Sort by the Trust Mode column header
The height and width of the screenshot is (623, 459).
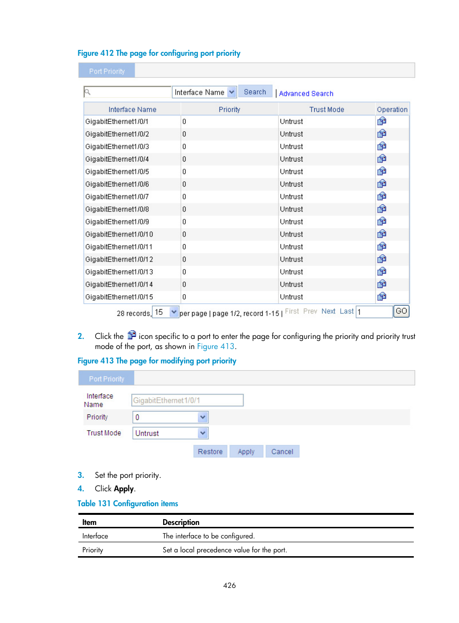click(x=327, y=110)
